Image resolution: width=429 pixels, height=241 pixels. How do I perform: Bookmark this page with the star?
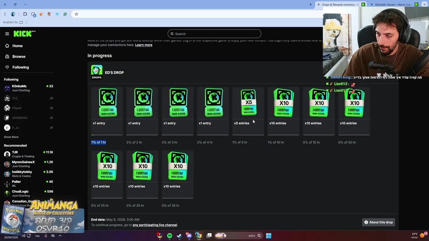tap(76, 14)
